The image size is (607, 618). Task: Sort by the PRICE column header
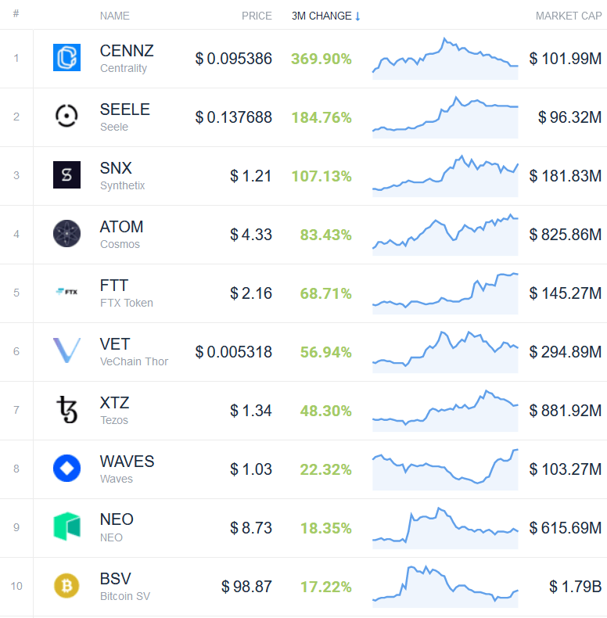(x=257, y=16)
